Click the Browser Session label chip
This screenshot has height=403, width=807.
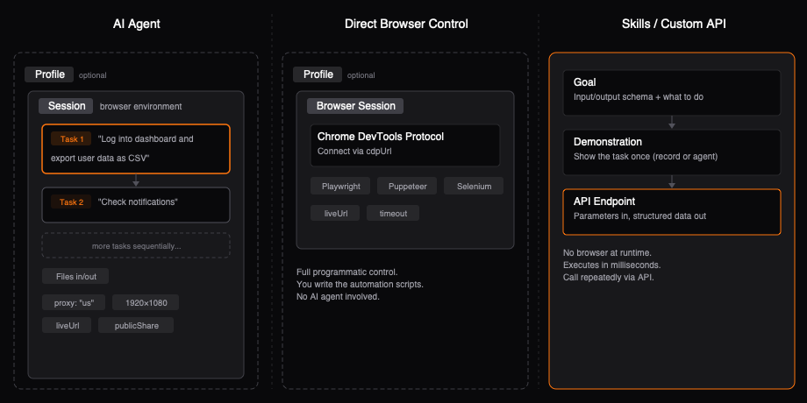click(x=355, y=106)
